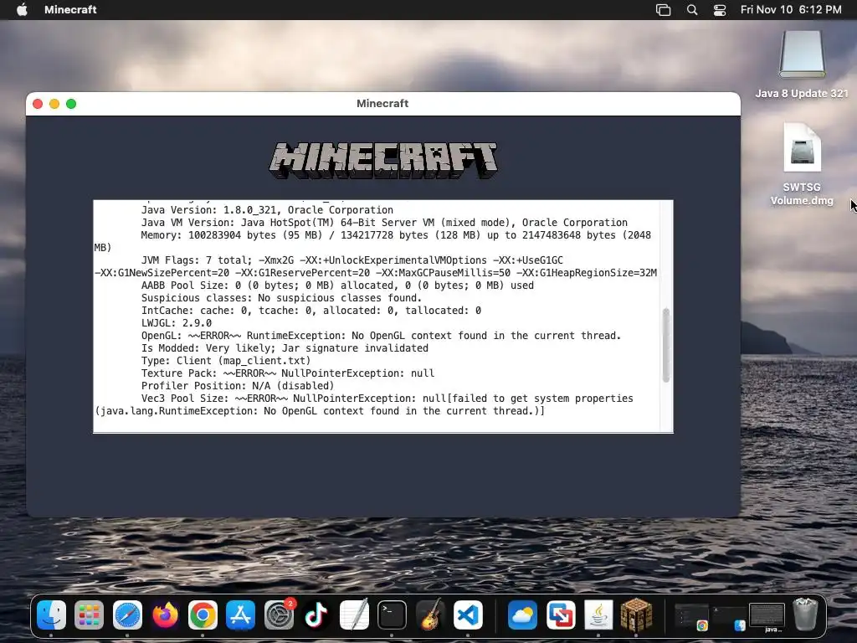Click the crash report vertical scrollbar thumb
857x643 pixels.
pyautogui.click(x=665, y=345)
